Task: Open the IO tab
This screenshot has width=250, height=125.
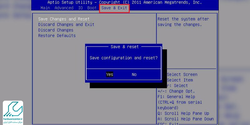Action: click(81, 8)
